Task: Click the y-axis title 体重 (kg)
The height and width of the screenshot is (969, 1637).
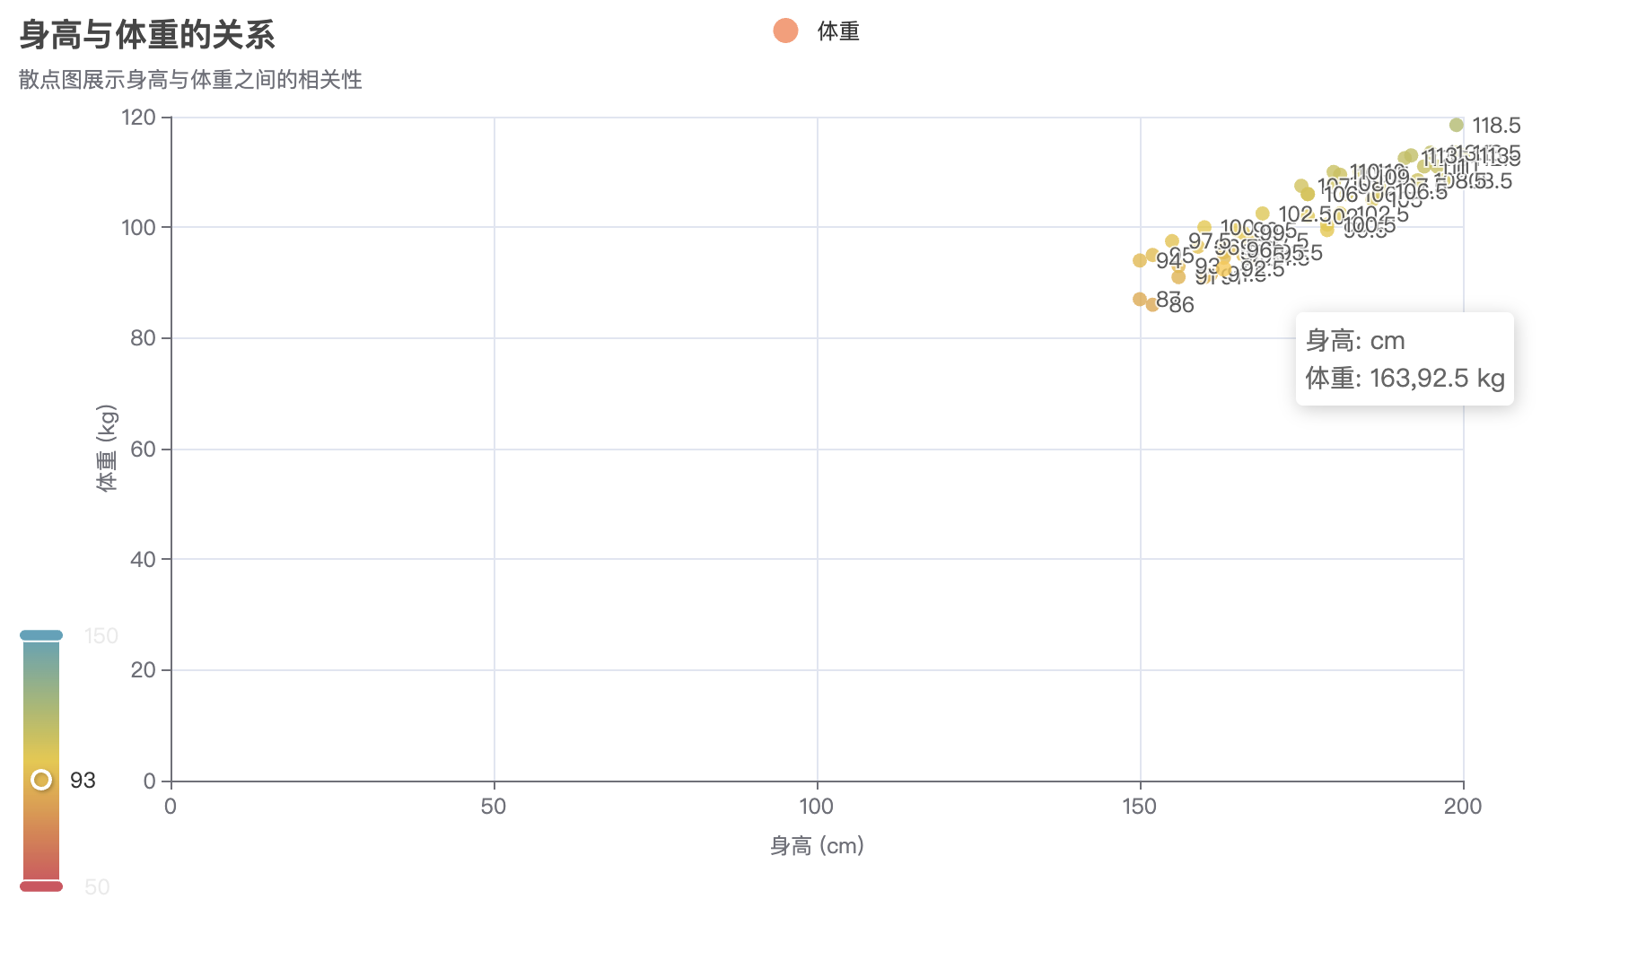Action: pyautogui.click(x=107, y=448)
